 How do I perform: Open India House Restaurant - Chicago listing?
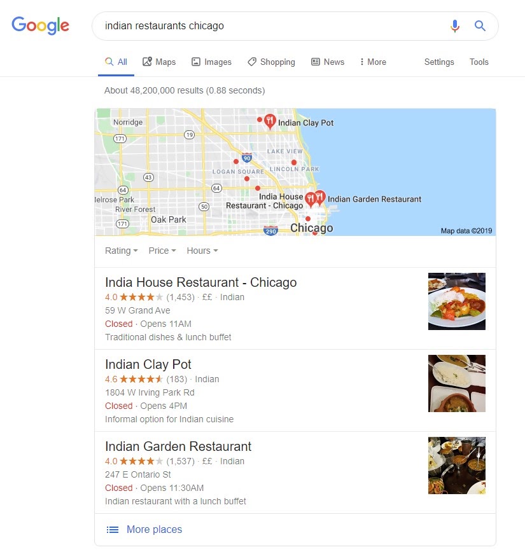(201, 282)
